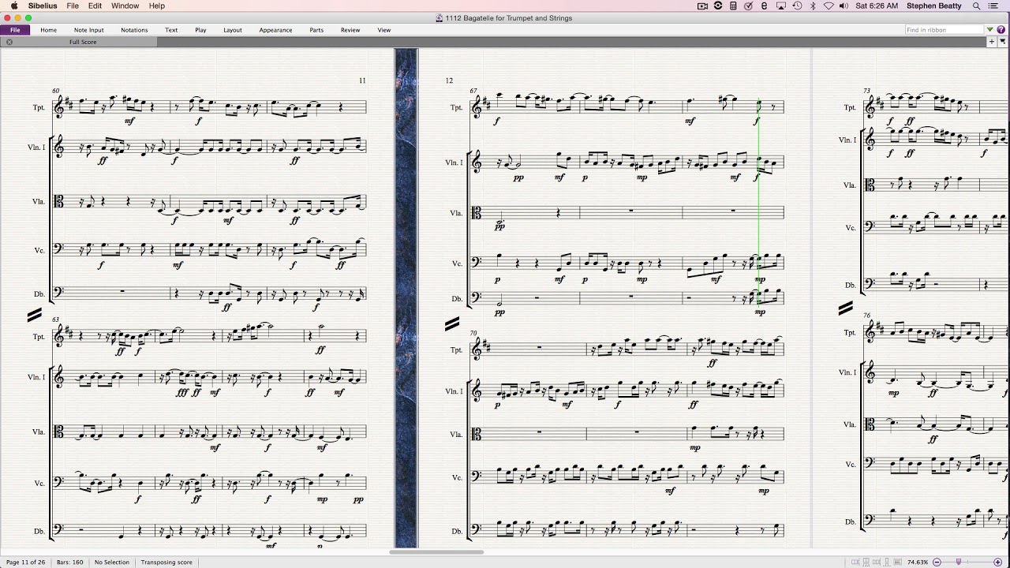Click 'Bars: 160' status bar entry
Image resolution: width=1010 pixels, height=568 pixels.
[70, 562]
